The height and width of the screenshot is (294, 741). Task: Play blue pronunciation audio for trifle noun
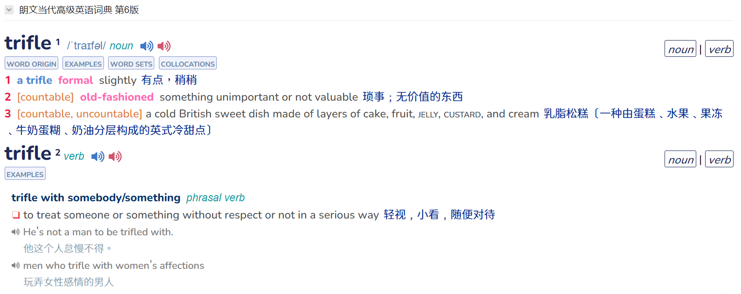pos(147,46)
